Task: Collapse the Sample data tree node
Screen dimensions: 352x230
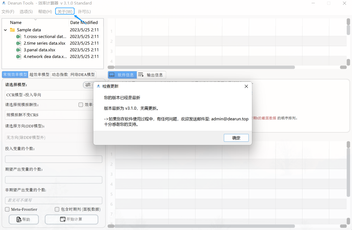Action: point(5,30)
